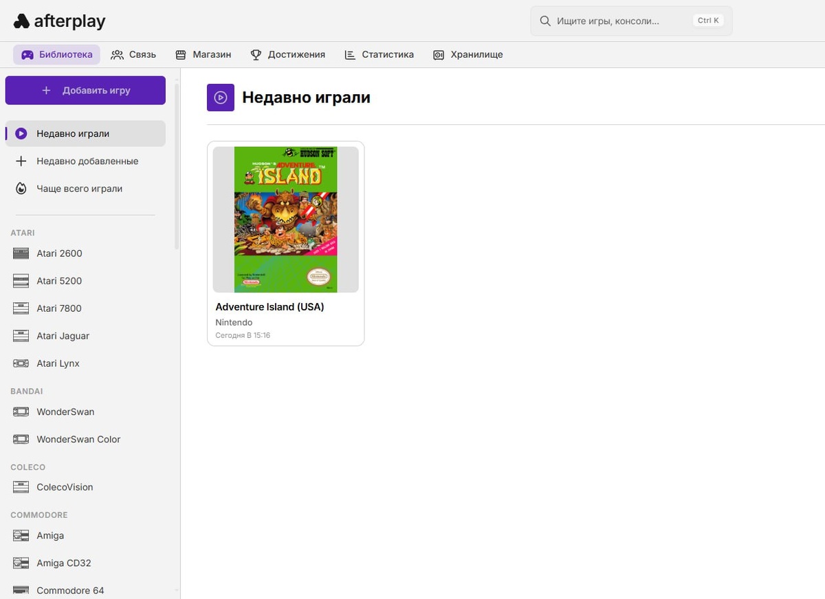The image size is (825, 599).
Task: Select Commodore 64 in the sidebar
Action: point(85,589)
